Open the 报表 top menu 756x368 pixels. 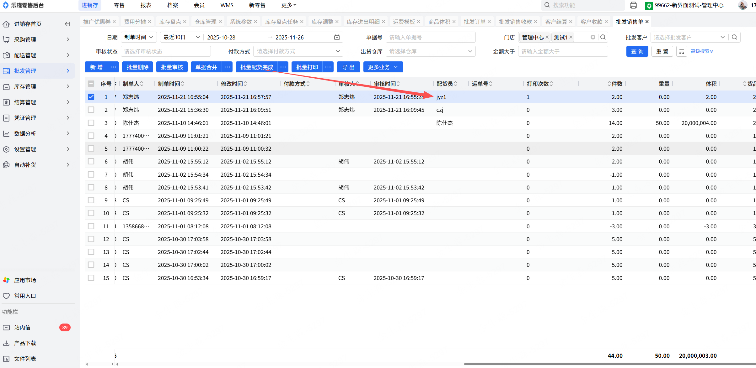[146, 5]
